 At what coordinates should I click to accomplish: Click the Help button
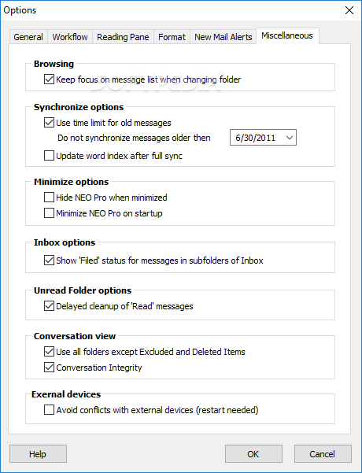click(38, 453)
